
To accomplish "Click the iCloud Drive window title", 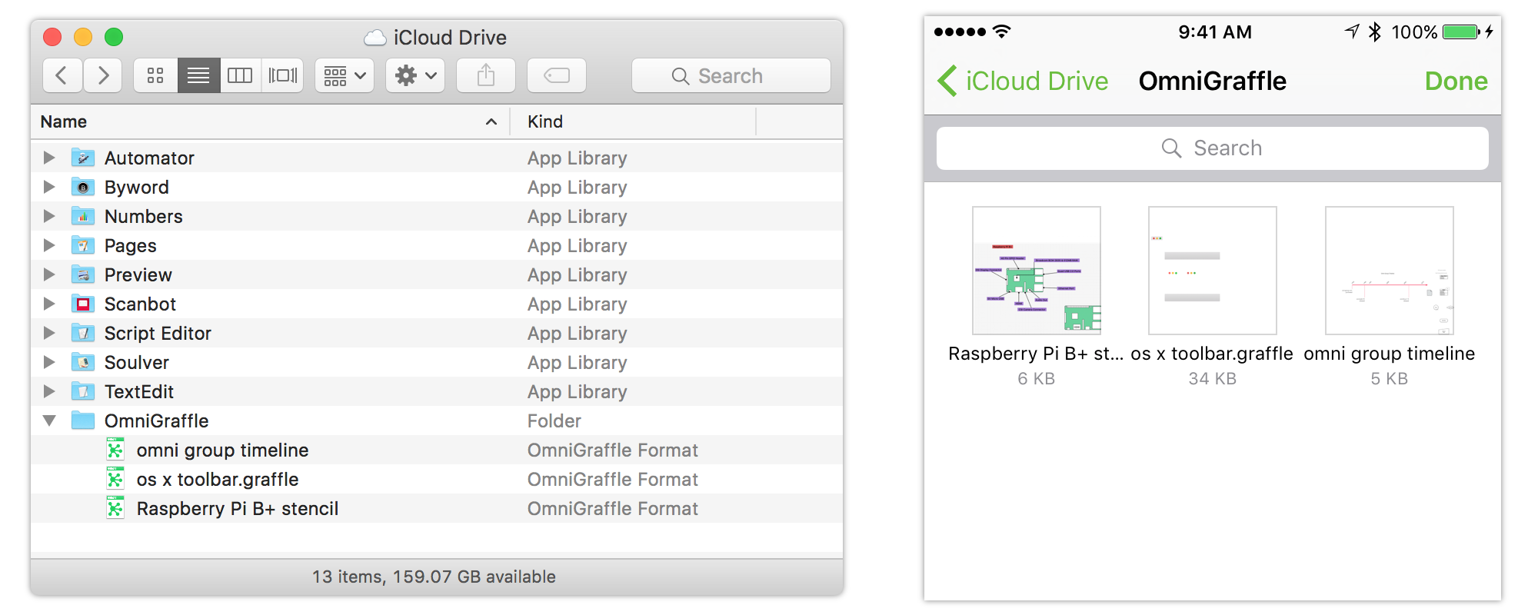I will pyautogui.click(x=450, y=38).
